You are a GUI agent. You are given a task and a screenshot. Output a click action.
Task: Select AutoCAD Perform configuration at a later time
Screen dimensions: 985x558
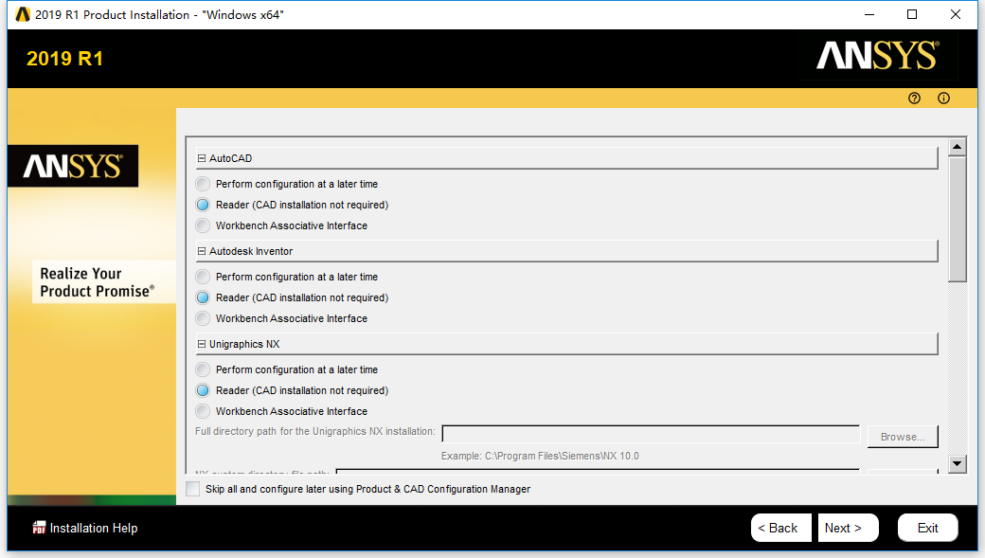pyautogui.click(x=203, y=184)
